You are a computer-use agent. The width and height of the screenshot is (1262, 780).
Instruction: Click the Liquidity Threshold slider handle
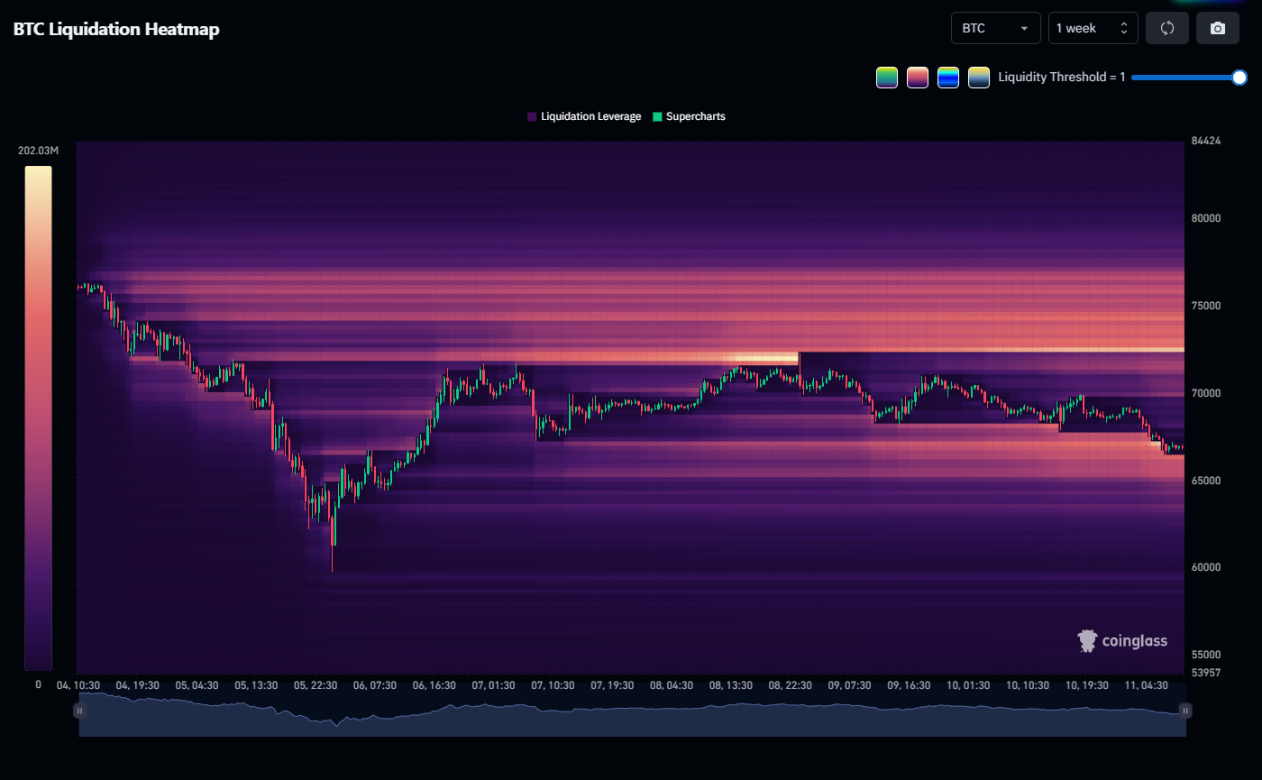[x=1239, y=78]
